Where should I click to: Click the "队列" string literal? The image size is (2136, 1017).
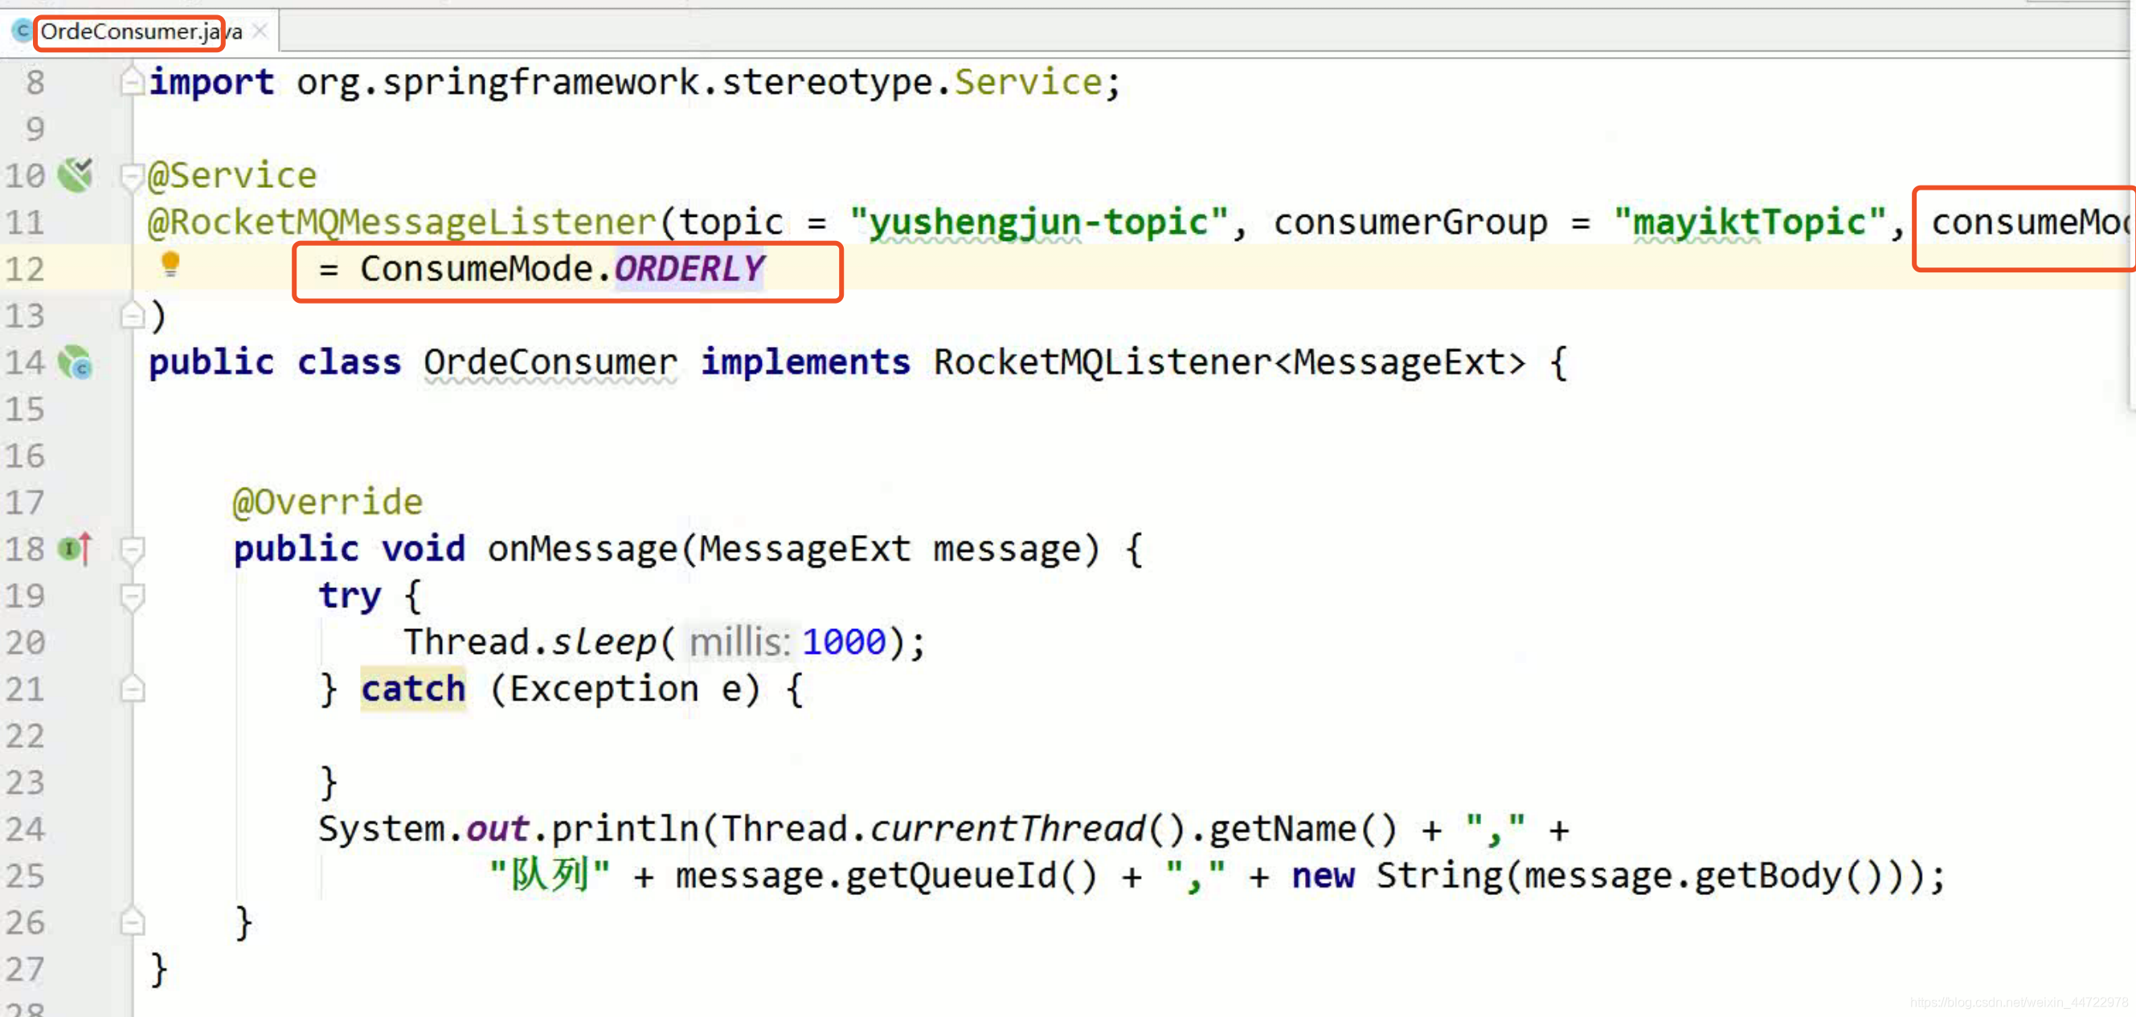[550, 876]
